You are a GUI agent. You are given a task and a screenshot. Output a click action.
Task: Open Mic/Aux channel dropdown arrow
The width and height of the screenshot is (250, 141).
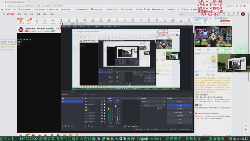pos(121,102)
